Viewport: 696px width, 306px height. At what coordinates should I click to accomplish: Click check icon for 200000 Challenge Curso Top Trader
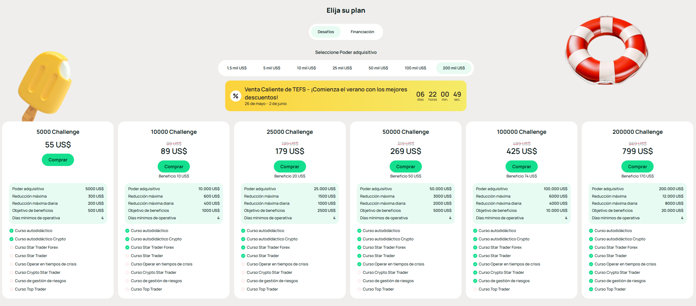(x=591, y=289)
